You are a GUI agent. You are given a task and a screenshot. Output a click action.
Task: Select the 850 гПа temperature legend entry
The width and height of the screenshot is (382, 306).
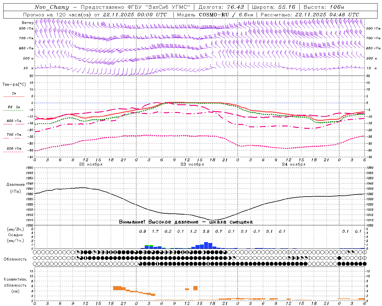click(14, 121)
